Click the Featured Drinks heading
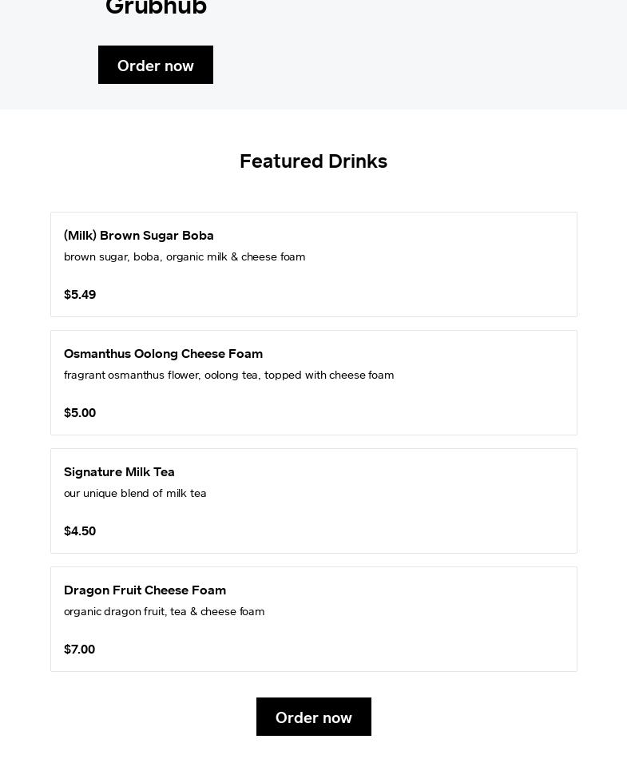The width and height of the screenshot is (627, 759). pos(313,161)
